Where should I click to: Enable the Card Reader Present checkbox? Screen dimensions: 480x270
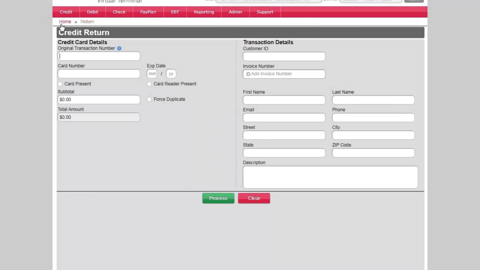click(149, 84)
